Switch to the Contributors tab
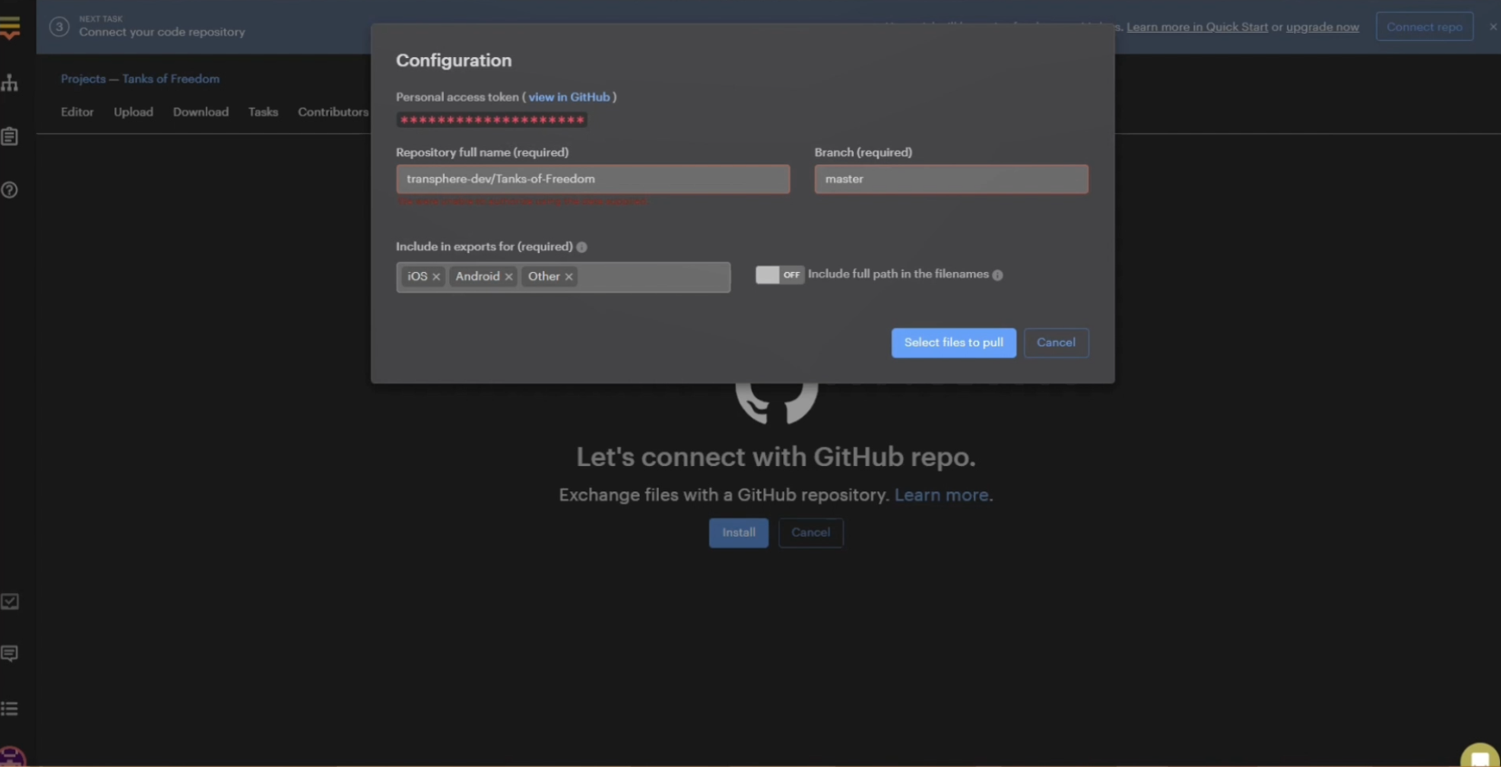 coord(333,112)
